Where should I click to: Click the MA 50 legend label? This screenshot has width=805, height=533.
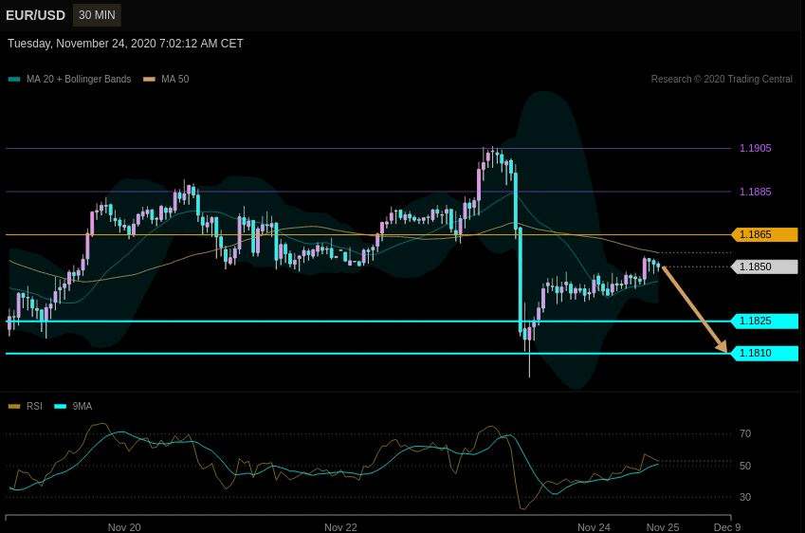175,79
